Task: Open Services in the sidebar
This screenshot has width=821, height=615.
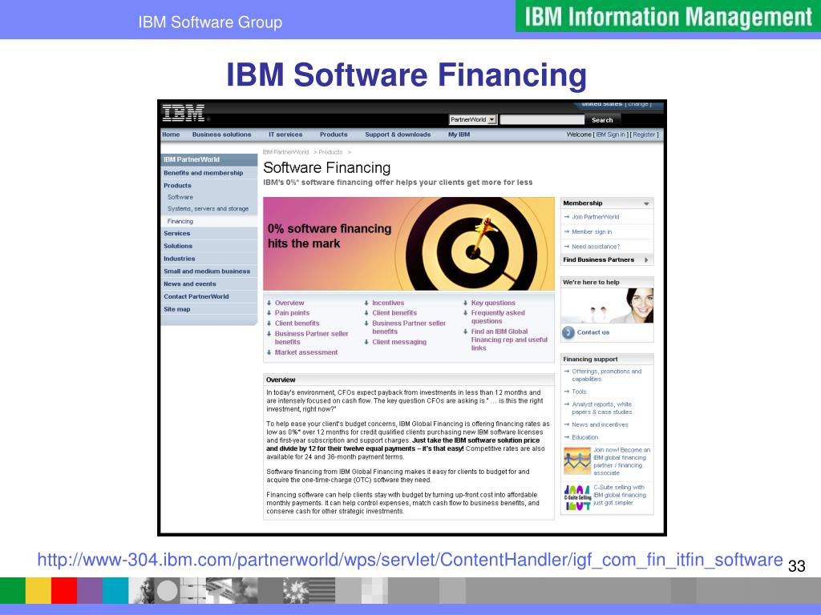Action: pos(209,233)
